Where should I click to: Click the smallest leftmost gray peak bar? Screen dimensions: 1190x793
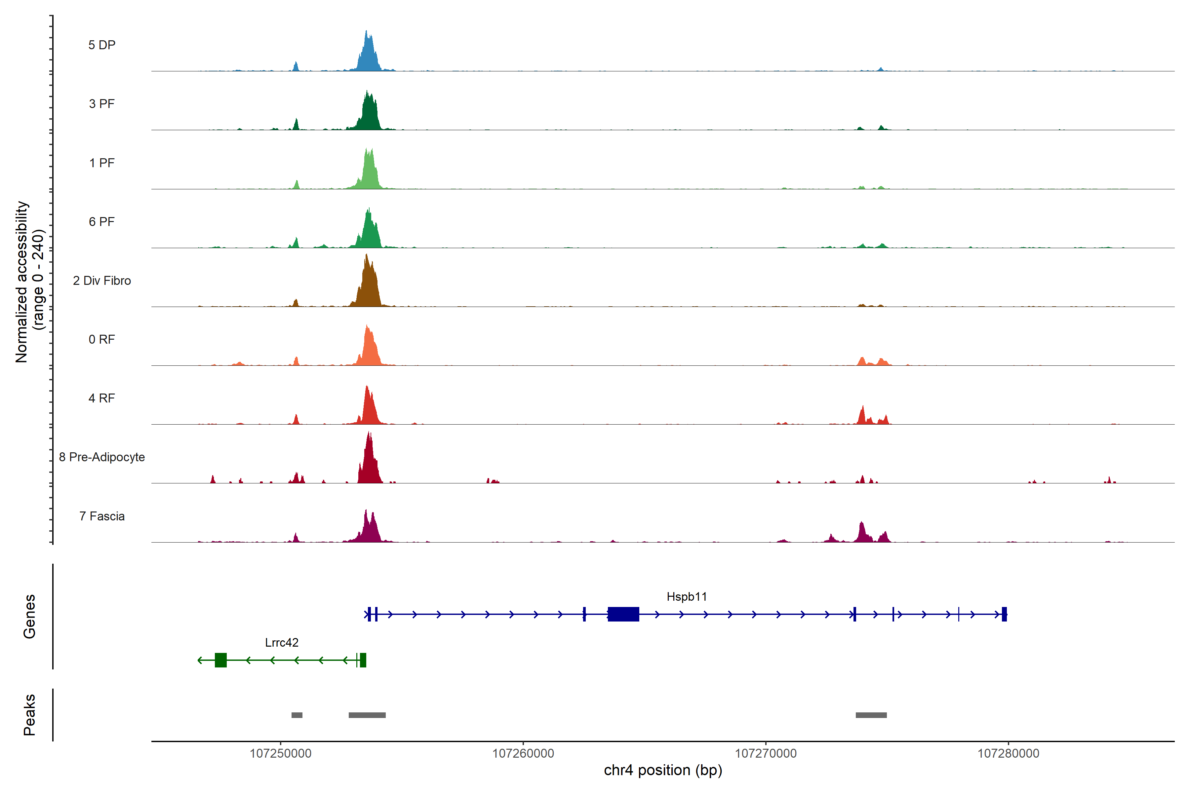(x=297, y=715)
